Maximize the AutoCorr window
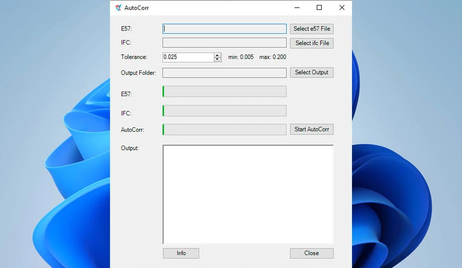Screen dimensions: 462x268 tap(319, 8)
